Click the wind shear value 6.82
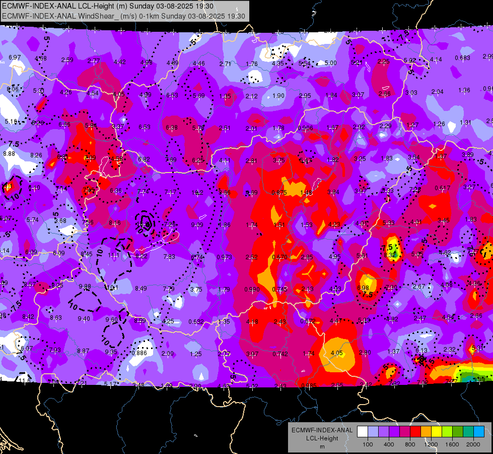This screenshot has width=493, height=454. tap(144, 159)
